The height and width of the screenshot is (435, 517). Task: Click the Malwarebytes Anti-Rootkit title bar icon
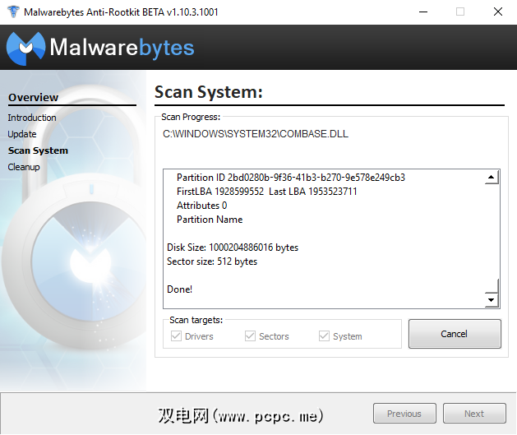[x=13, y=12]
